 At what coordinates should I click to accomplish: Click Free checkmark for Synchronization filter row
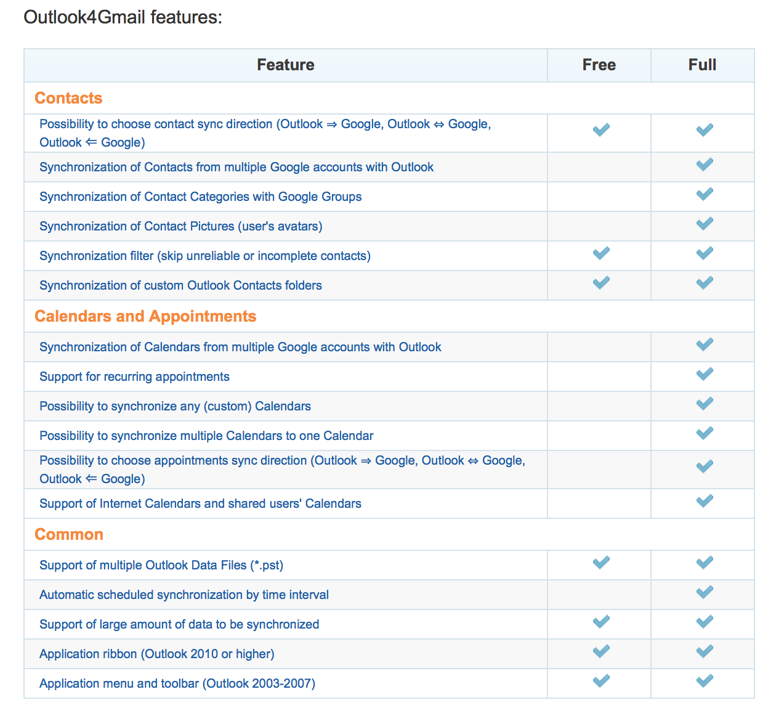[601, 253]
